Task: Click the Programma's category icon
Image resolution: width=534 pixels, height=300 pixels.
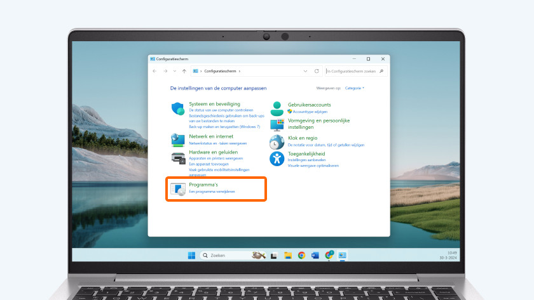Action: (x=178, y=188)
